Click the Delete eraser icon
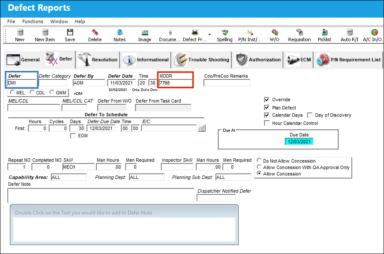Viewport: 384px width, 254px height. pos(95,32)
